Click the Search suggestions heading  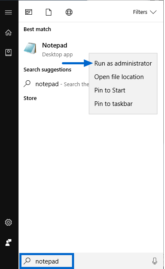(x=48, y=70)
